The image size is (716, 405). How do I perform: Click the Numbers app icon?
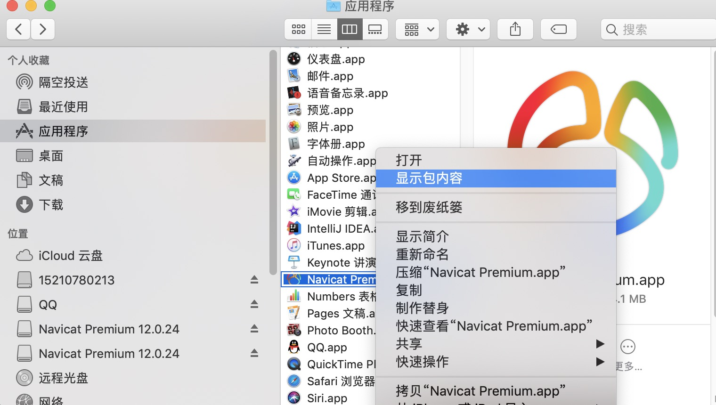pyautogui.click(x=294, y=296)
